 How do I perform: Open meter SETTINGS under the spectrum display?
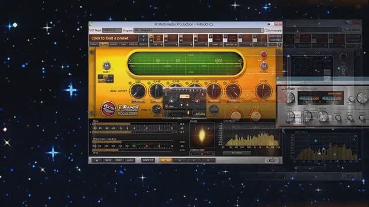[x=237, y=153]
